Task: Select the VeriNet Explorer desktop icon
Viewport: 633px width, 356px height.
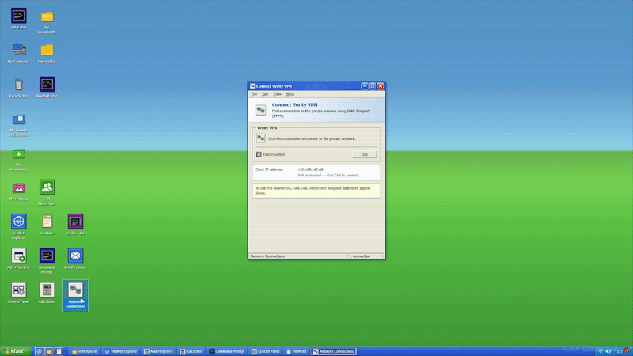Action: tap(18, 226)
